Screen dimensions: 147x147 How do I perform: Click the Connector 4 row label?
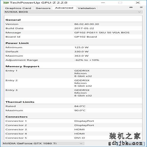pos(16,133)
